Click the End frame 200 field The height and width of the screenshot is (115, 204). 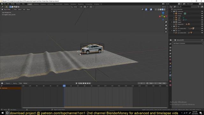point(162,83)
